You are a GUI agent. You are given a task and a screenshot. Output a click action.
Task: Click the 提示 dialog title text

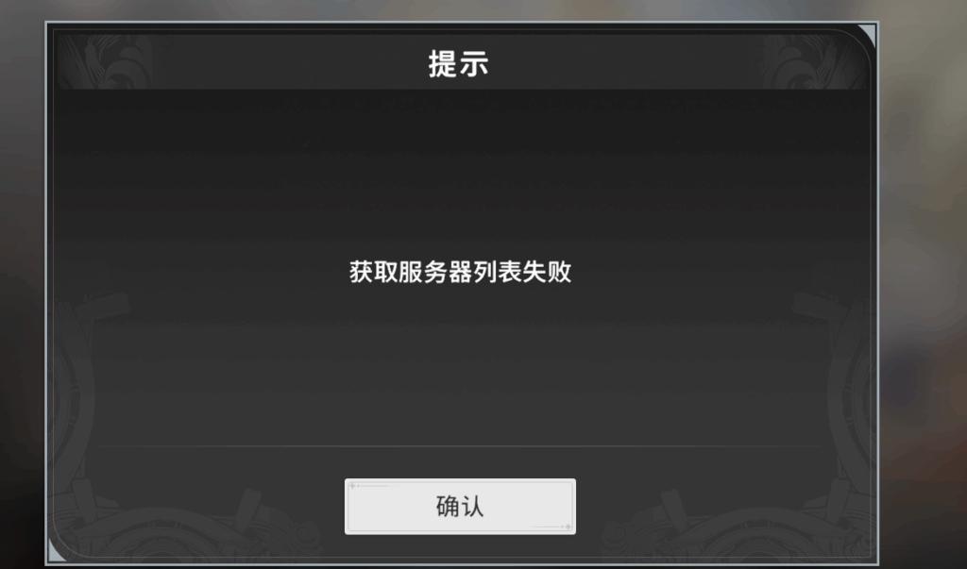(459, 64)
